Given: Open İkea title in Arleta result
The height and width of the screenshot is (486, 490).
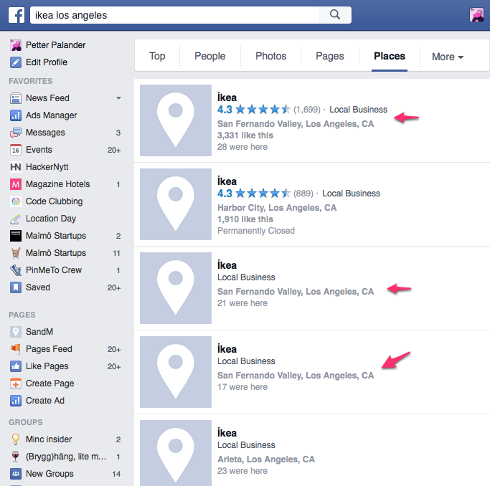Looking at the screenshot, I should coord(227,433).
